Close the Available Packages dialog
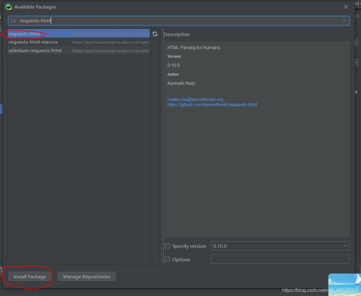 coord(346,7)
